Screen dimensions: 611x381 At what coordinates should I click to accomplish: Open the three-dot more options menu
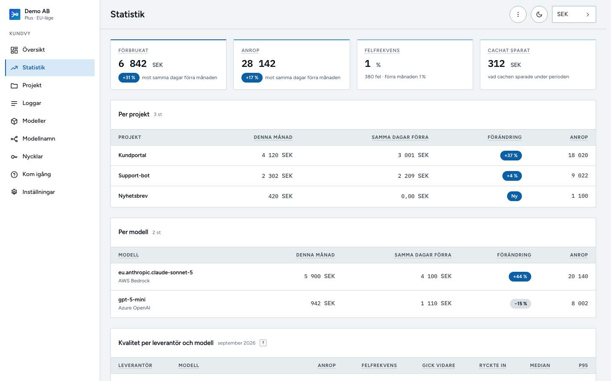coord(518,14)
